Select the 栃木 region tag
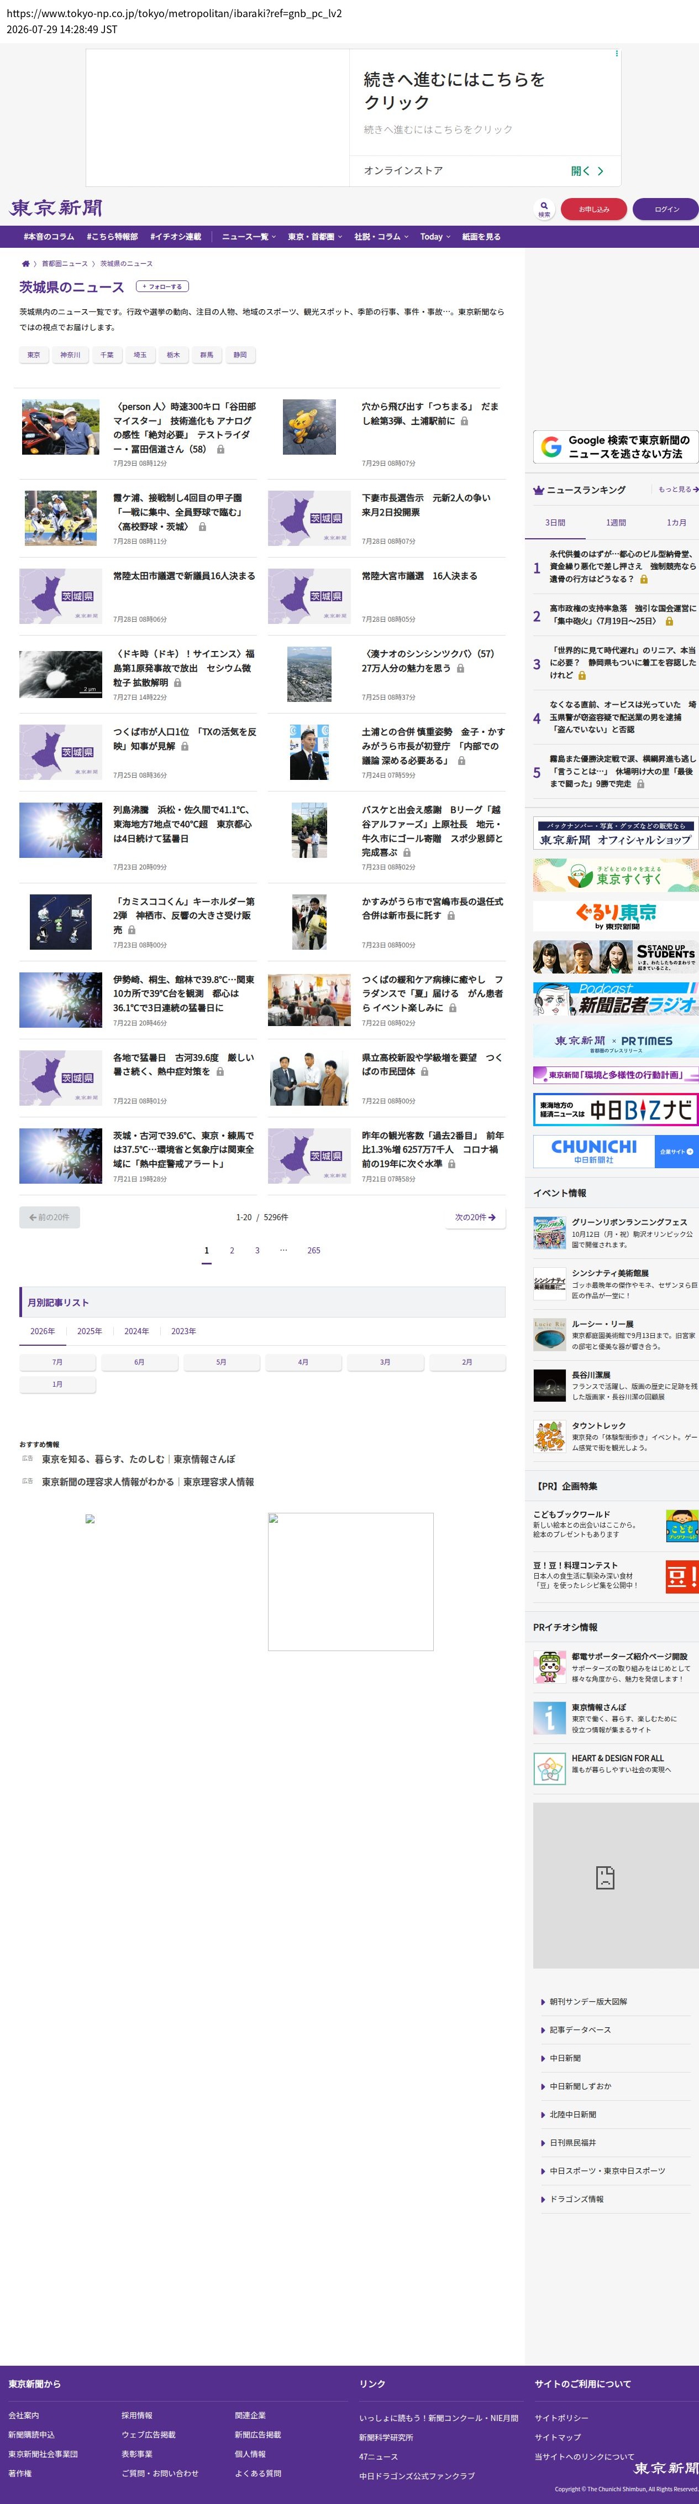The height and width of the screenshot is (2504, 699). (x=173, y=355)
